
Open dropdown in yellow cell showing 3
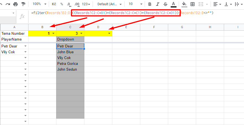(81, 34)
